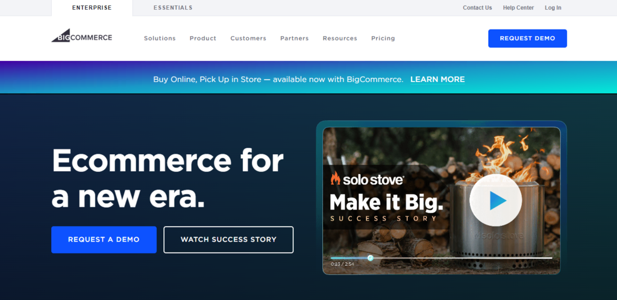Click the Request Demo header button
617x300 pixels.
[527, 39]
